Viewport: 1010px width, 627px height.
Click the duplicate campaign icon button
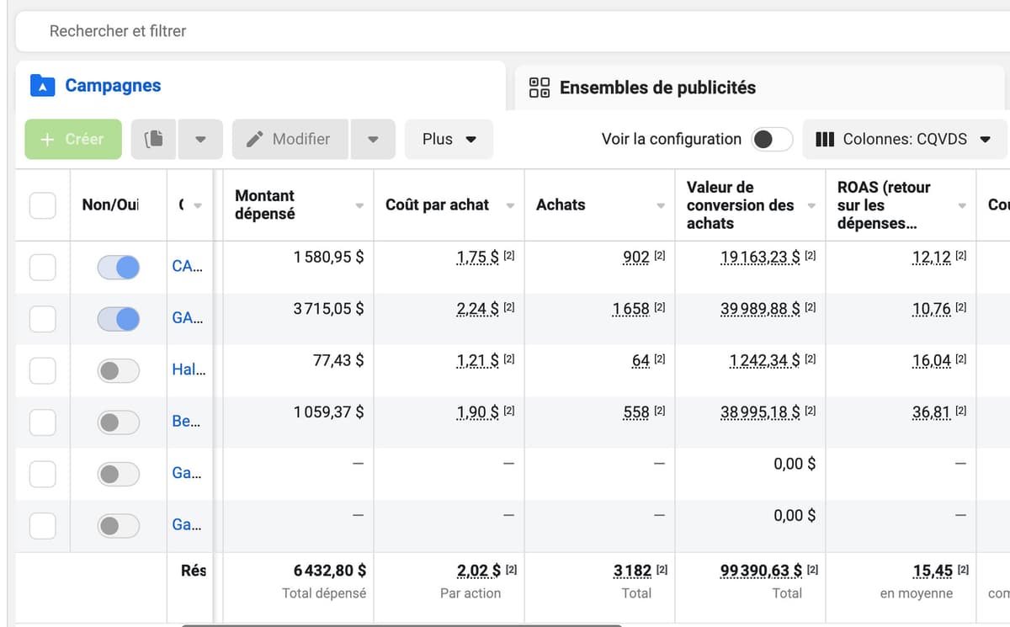pos(153,139)
